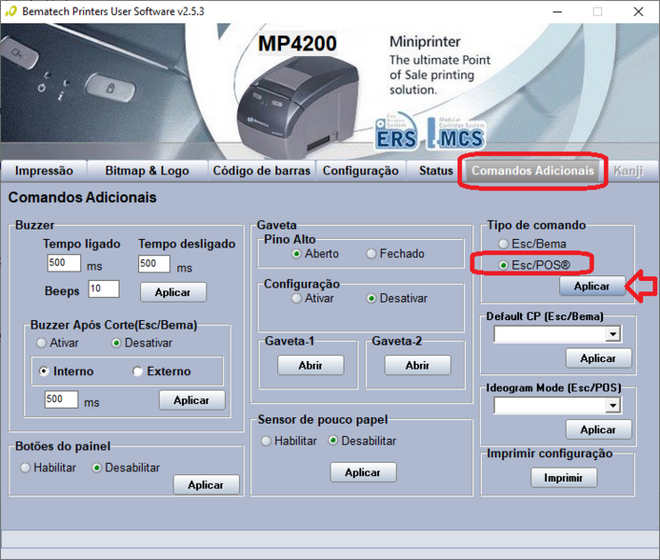Switch to Bitmap & Logo tab
This screenshot has height=560, width=660.
(147, 171)
